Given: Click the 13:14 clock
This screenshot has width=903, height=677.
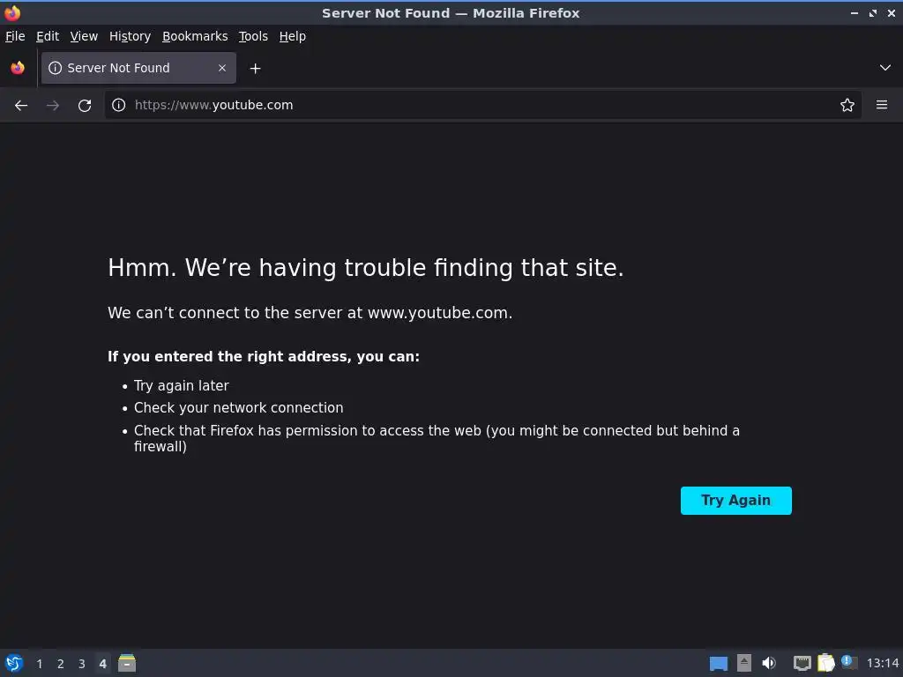Looking at the screenshot, I should 883,663.
